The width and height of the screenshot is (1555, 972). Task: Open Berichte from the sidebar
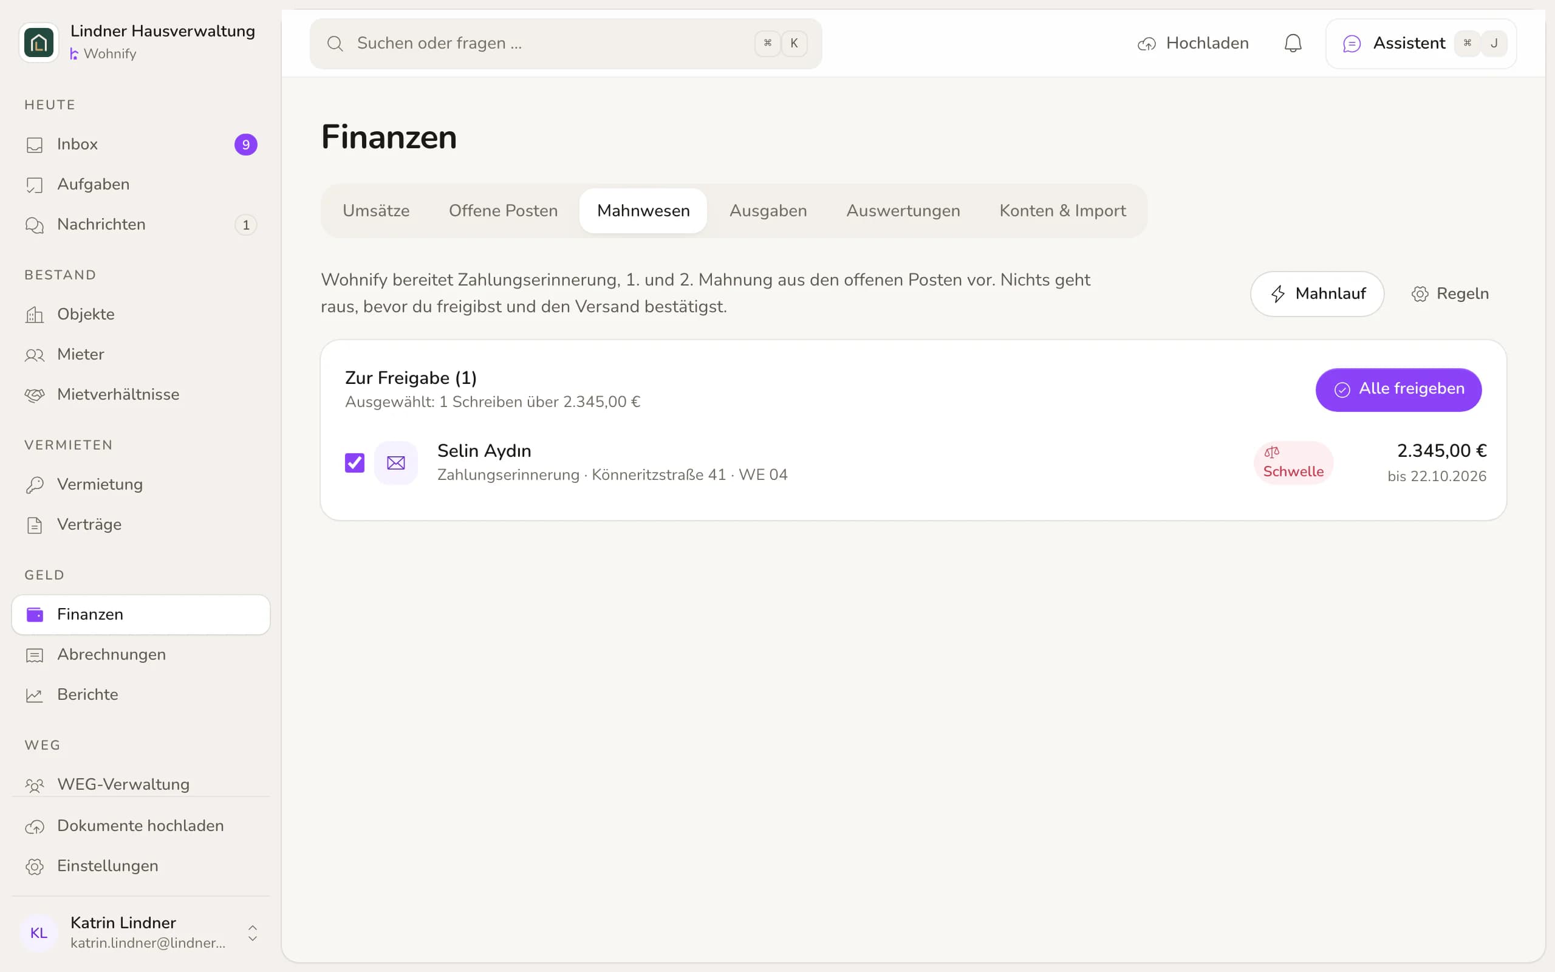pos(141,694)
